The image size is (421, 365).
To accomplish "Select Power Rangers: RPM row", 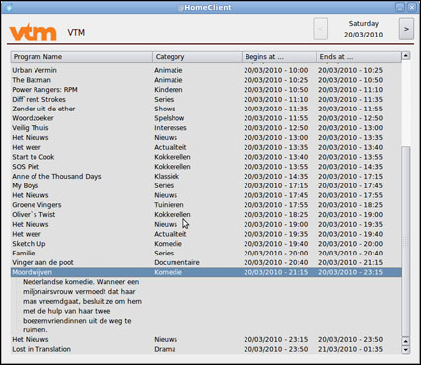I will pyautogui.click(x=206, y=90).
